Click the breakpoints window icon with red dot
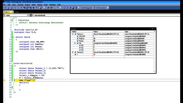Viewport: 183px width, 103px height. tap(40, 8)
